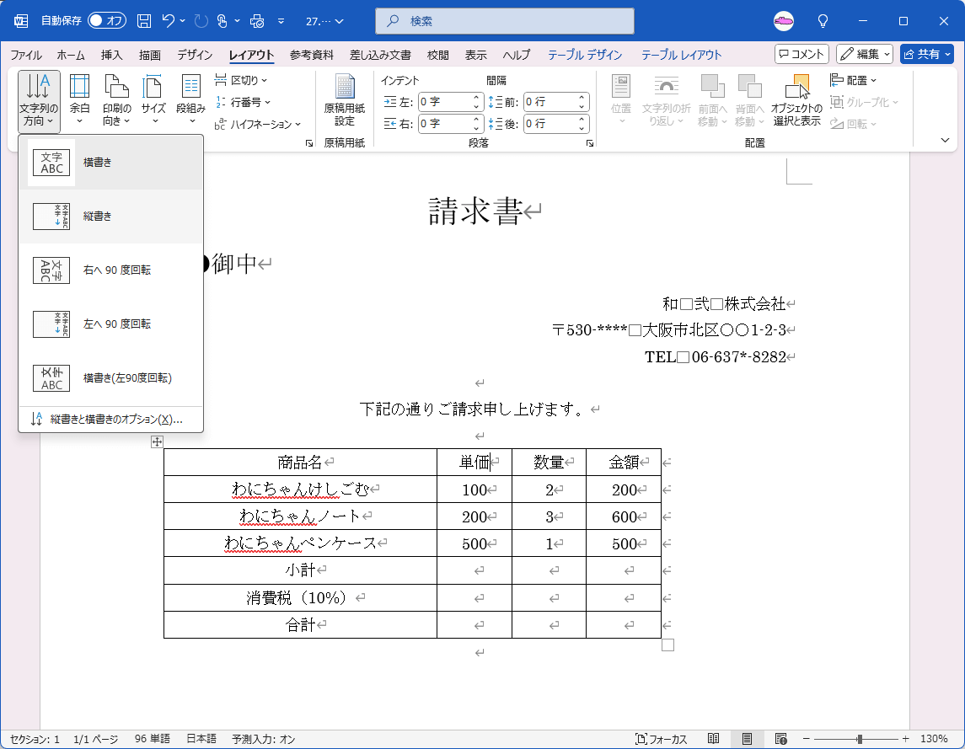Toggle 自動保存 switch
This screenshot has width=965, height=749.
click(x=106, y=21)
